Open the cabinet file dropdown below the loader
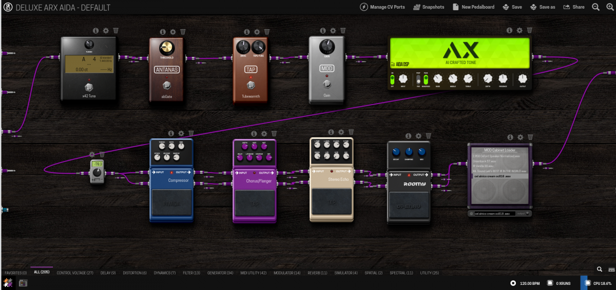This screenshot has height=290, width=616. tap(499, 213)
